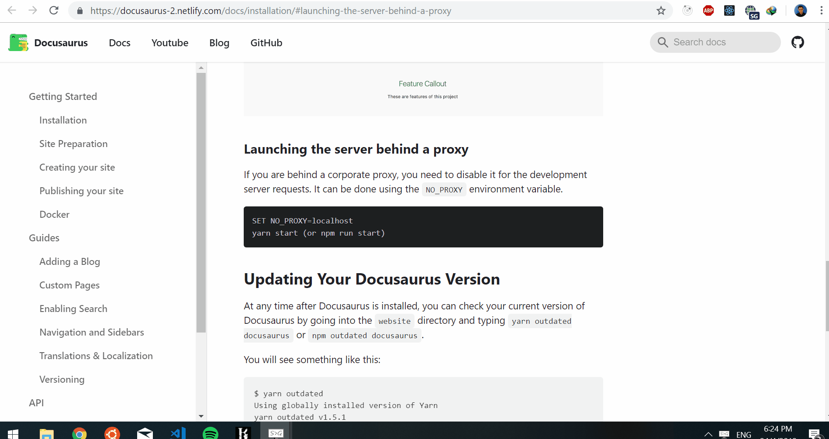Open the Docker doc page
829x439 pixels.
55,214
